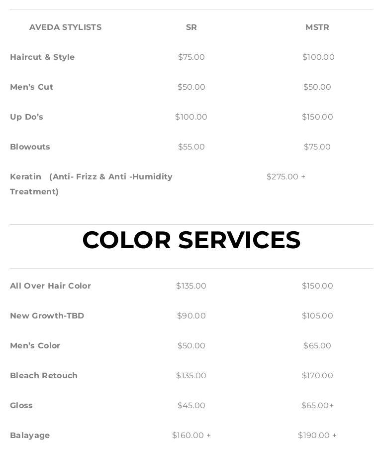Screen dimensions: 383x455
Task: Select the $275.00 + Keratin price
Action: pos(286,177)
